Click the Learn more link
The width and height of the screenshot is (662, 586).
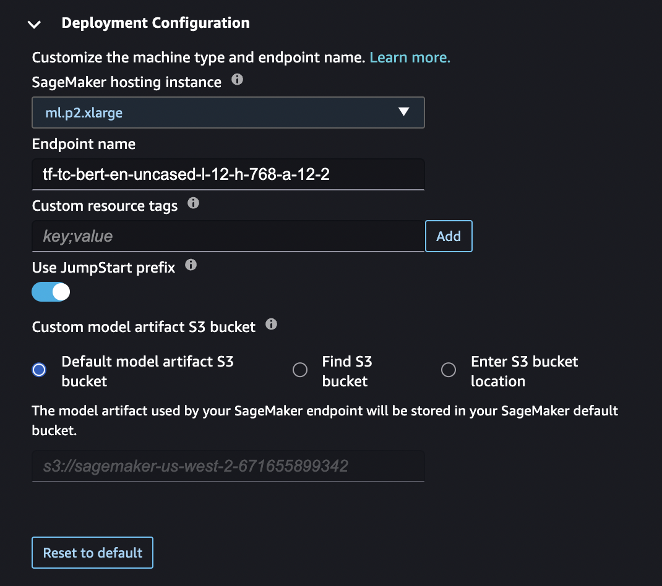tap(410, 57)
